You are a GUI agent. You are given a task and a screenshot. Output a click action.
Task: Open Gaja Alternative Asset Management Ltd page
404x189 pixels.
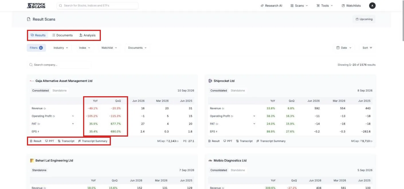pos(64,81)
